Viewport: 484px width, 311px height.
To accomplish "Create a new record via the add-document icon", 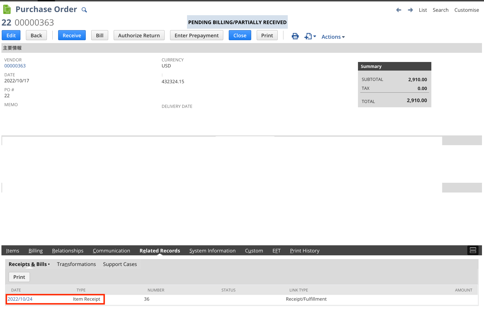I will pyautogui.click(x=308, y=36).
